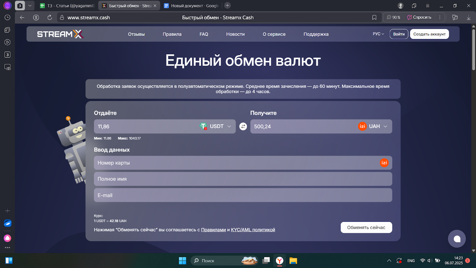Click Обменять сейчас button
This screenshot has width=476, height=268.
[x=366, y=228]
